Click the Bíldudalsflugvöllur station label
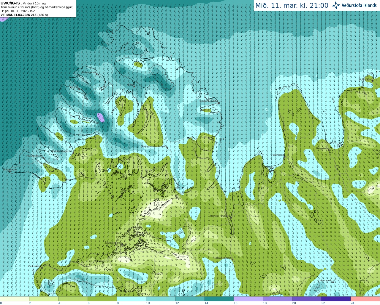Image resolution: width=380 pixels, height=305 pixels. [x=62, y=151]
